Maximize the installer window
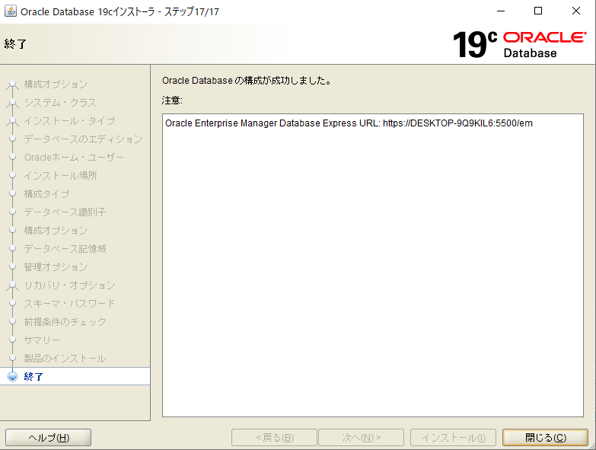The image size is (596, 450). pyautogui.click(x=538, y=11)
